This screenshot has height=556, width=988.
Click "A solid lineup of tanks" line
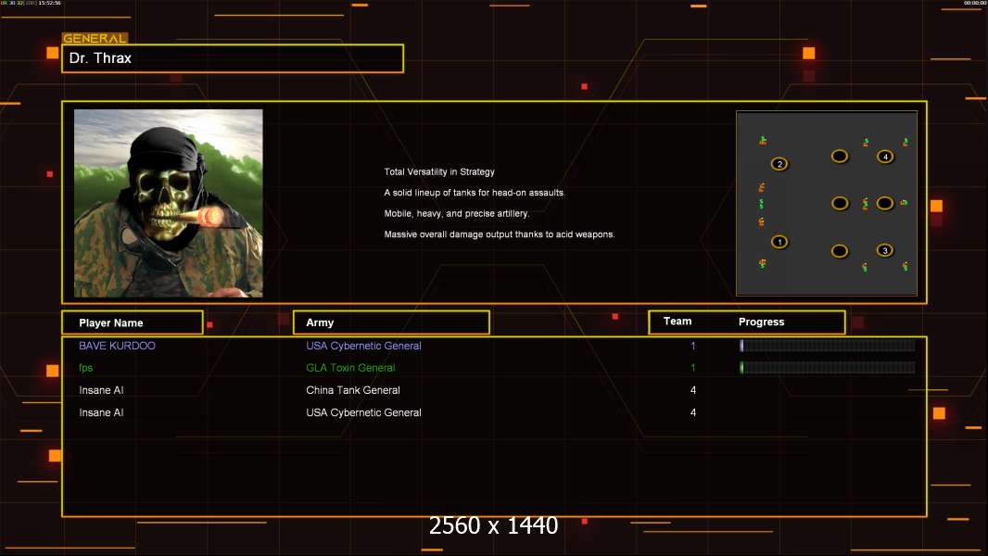point(475,193)
